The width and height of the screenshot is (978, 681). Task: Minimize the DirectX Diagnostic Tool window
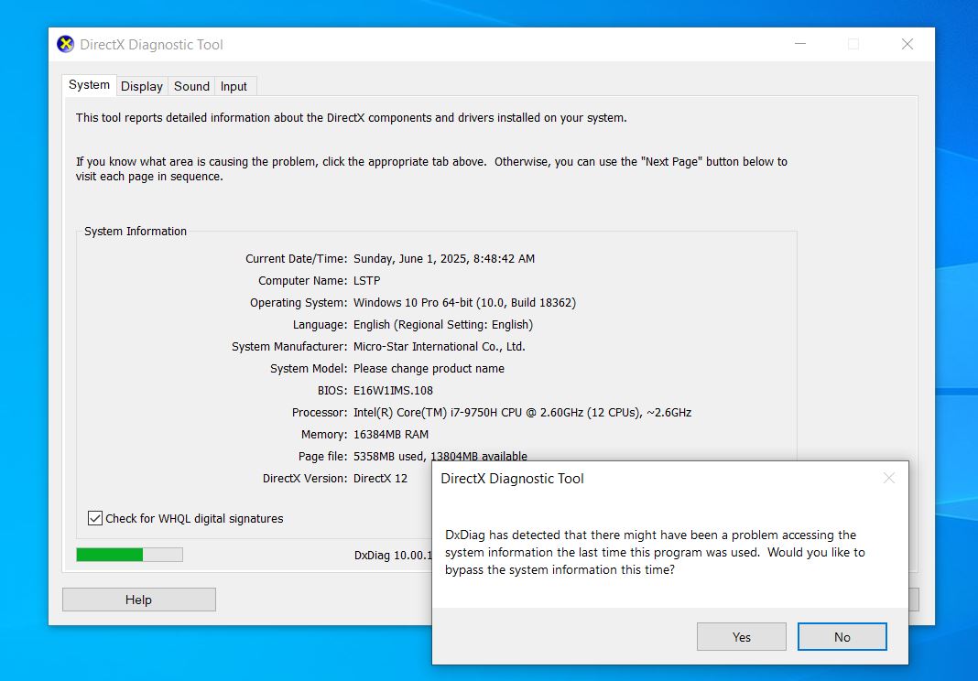click(800, 44)
